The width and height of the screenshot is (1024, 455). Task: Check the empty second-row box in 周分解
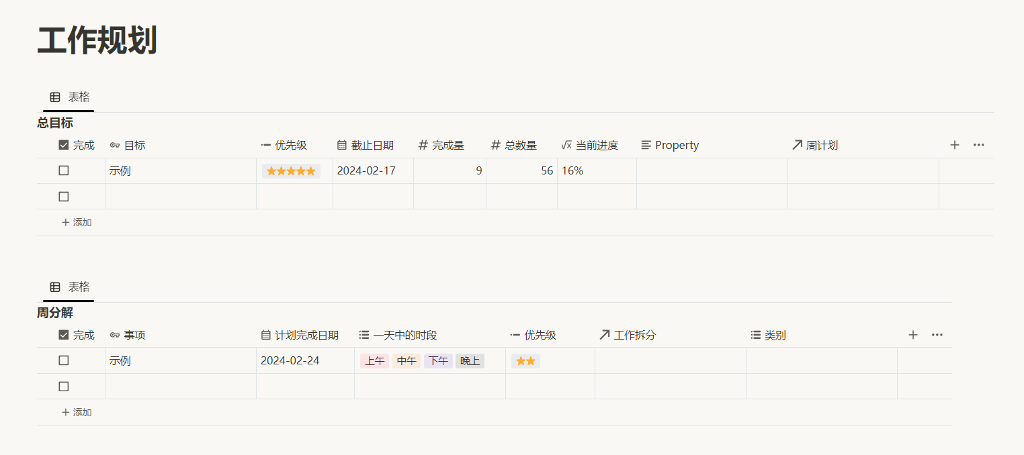64,387
